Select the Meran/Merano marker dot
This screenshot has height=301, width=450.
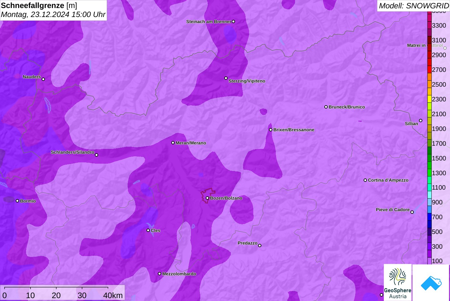[x=173, y=143]
